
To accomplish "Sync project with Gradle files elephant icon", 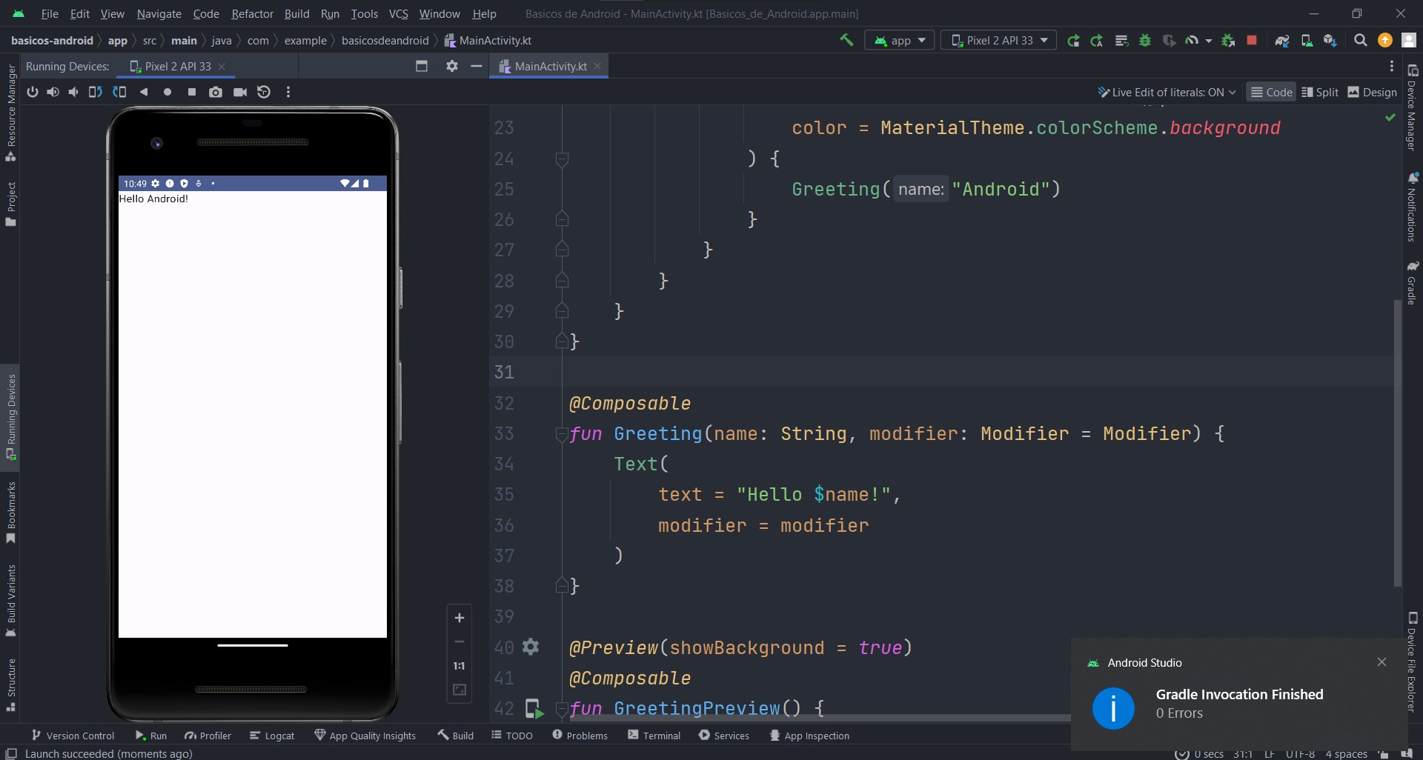I will coord(1282,40).
